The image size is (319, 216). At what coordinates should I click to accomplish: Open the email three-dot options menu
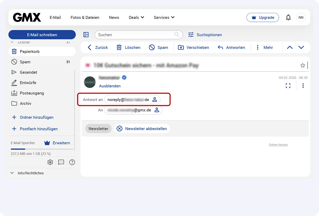[303, 86]
